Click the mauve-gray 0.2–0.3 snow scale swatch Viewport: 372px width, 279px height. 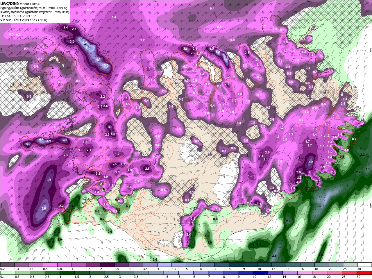point(7,265)
